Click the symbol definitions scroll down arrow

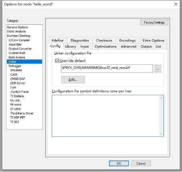161,134
